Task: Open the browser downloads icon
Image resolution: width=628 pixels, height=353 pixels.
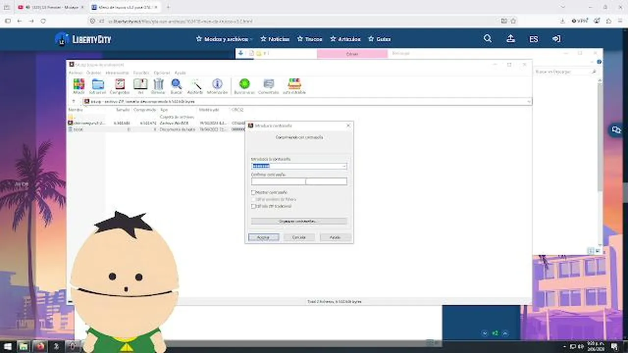Action: [562, 21]
